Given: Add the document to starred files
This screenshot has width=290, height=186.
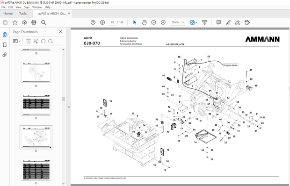Looking at the screenshot, I should point(15,22).
